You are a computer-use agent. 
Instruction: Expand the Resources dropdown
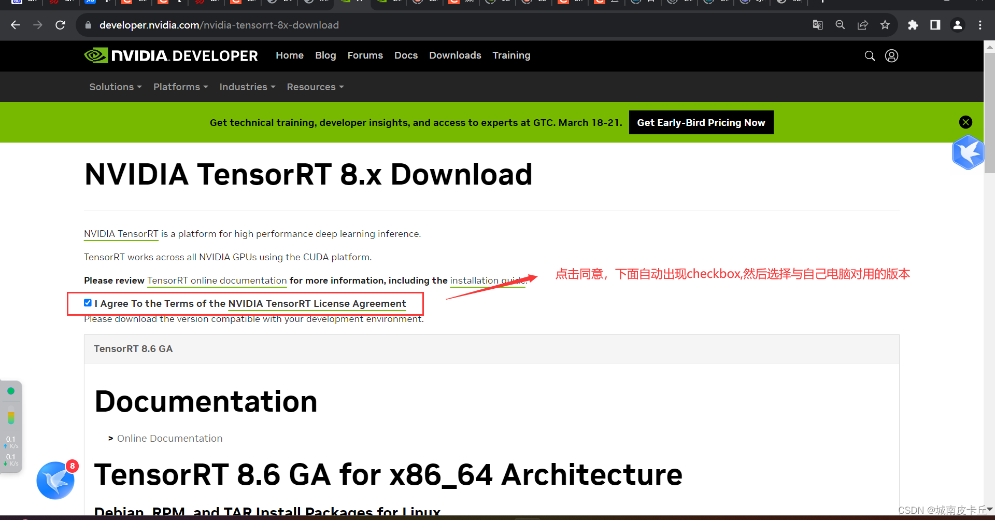point(316,87)
